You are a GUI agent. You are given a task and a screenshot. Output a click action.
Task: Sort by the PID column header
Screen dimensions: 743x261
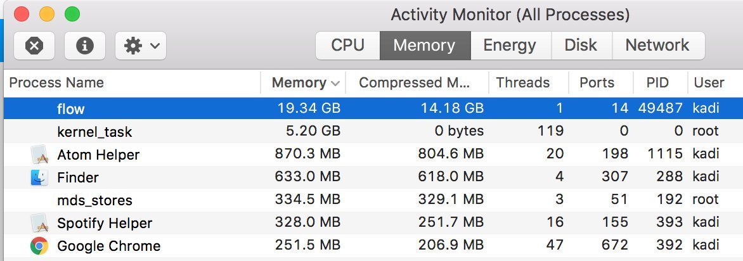tap(657, 83)
